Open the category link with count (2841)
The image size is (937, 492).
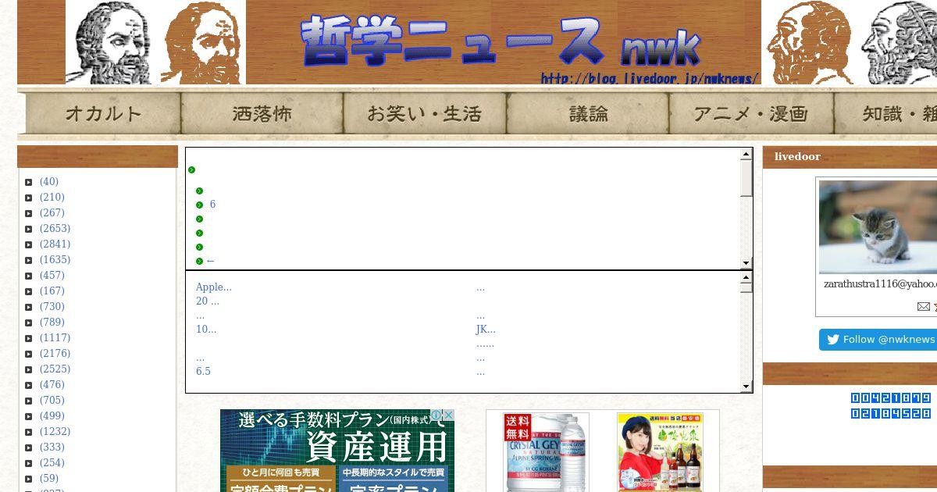[55, 244]
